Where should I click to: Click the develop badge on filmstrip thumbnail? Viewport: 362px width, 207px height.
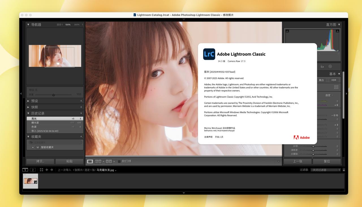35,182
